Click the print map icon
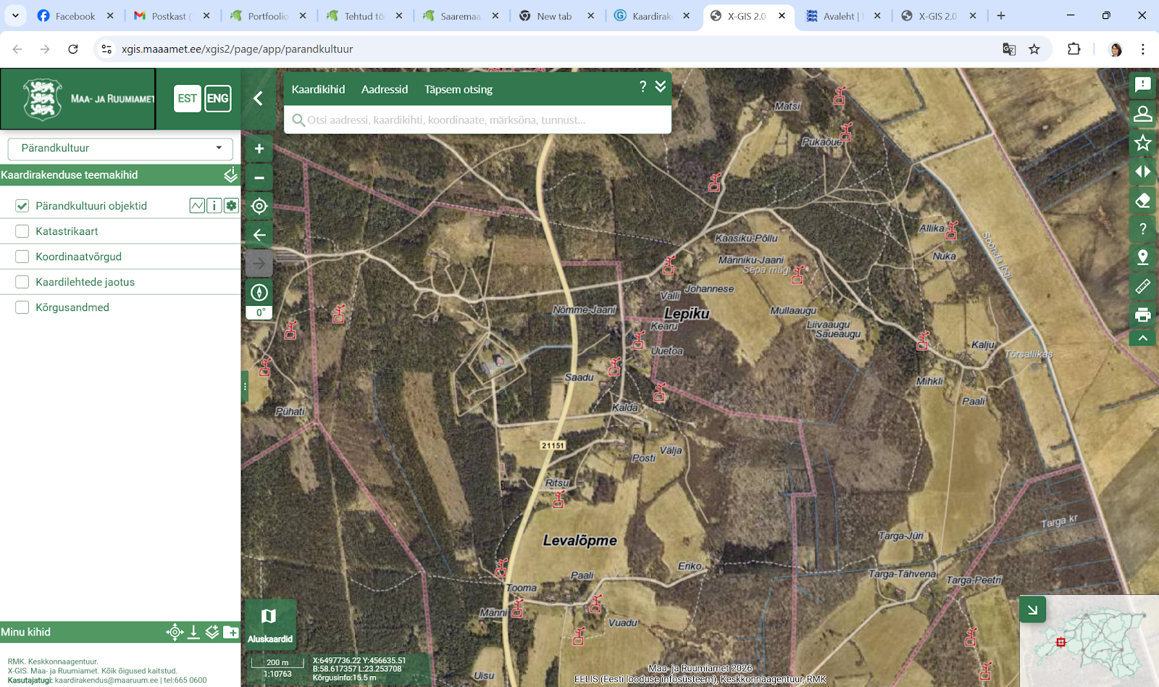 [x=1142, y=315]
